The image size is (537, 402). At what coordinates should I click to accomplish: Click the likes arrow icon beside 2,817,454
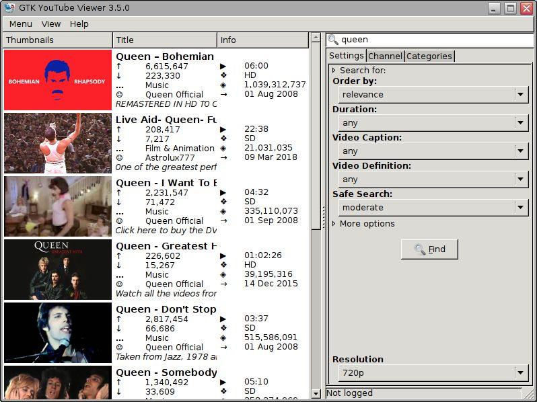tap(119, 319)
